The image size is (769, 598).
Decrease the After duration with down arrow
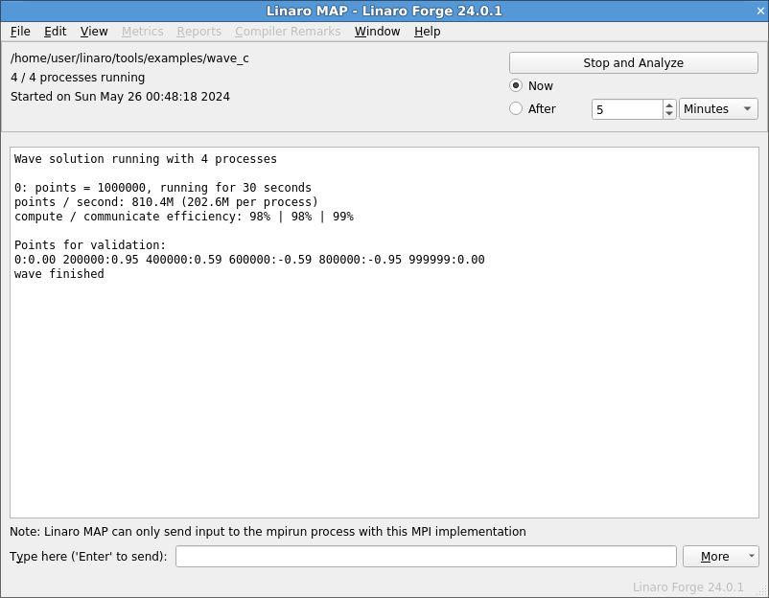pos(669,114)
